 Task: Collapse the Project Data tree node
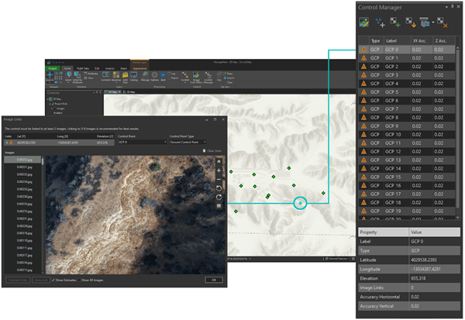click(50, 104)
